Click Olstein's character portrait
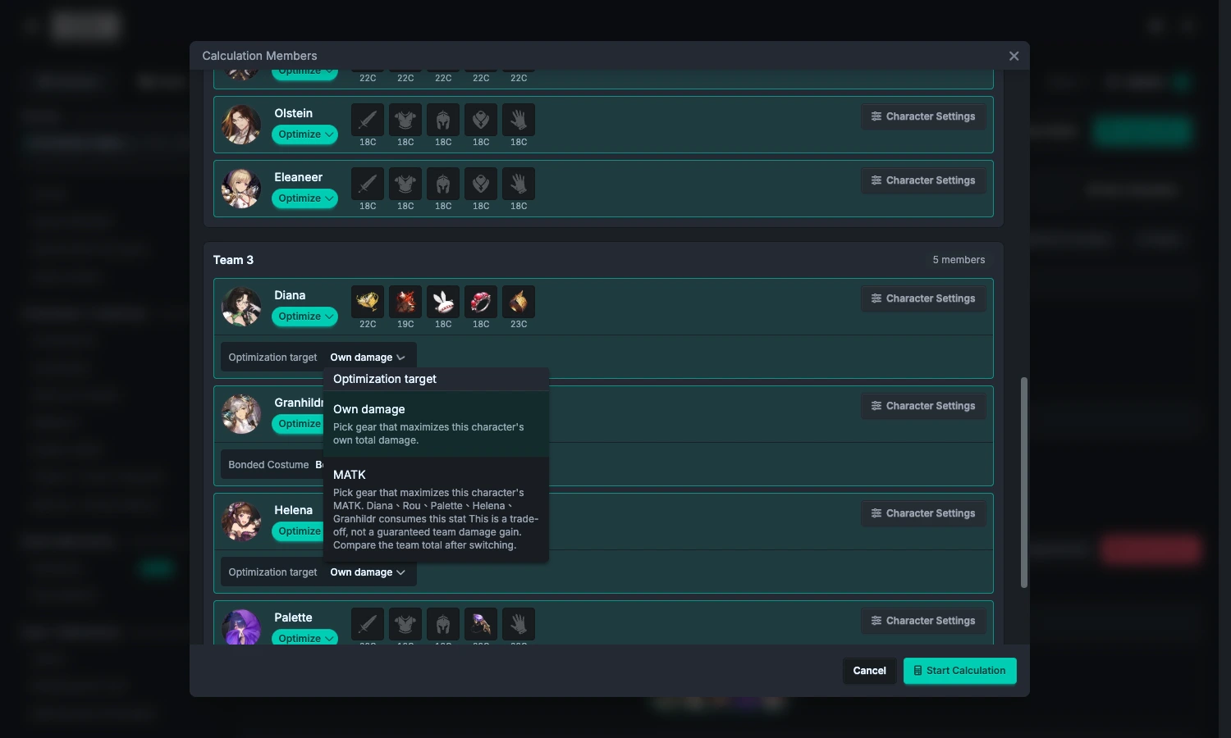This screenshot has width=1231, height=738. pyautogui.click(x=241, y=125)
